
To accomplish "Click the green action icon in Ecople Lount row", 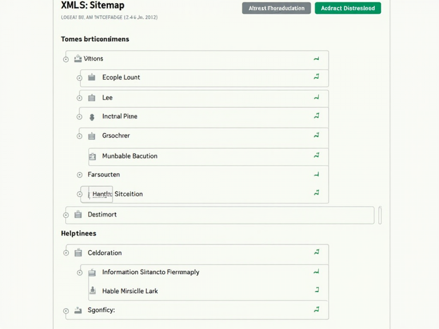I will 316,77.
